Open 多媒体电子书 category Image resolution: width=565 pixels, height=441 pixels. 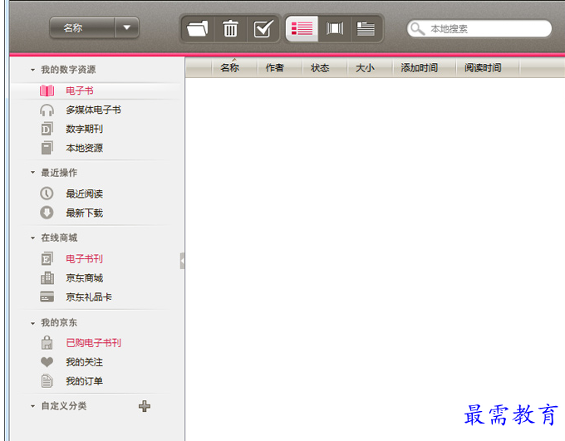pos(93,110)
